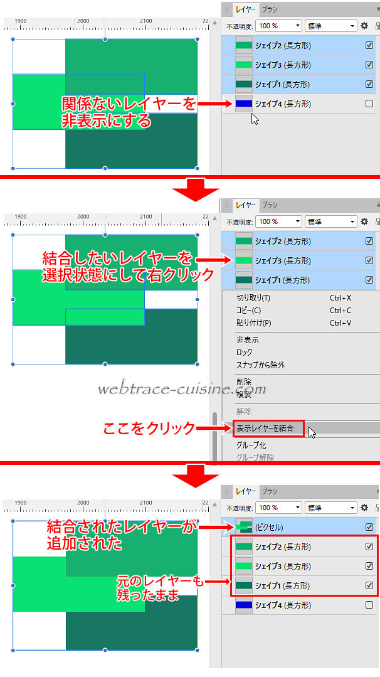Open layer settings gear above the (ピクセル) layer
The width and height of the screenshot is (380, 677).
pos(364,508)
